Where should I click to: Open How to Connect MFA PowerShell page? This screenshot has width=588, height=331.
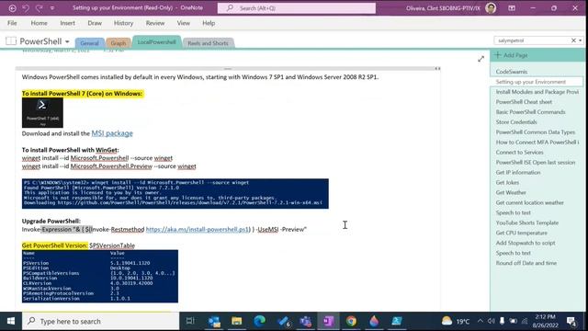[x=537, y=142]
